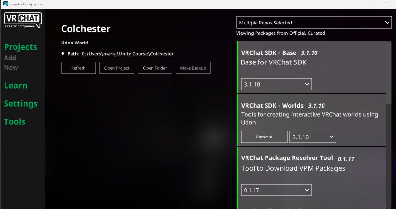Click 'Tool to Download VPM Packages' description

[x=293, y=168]
